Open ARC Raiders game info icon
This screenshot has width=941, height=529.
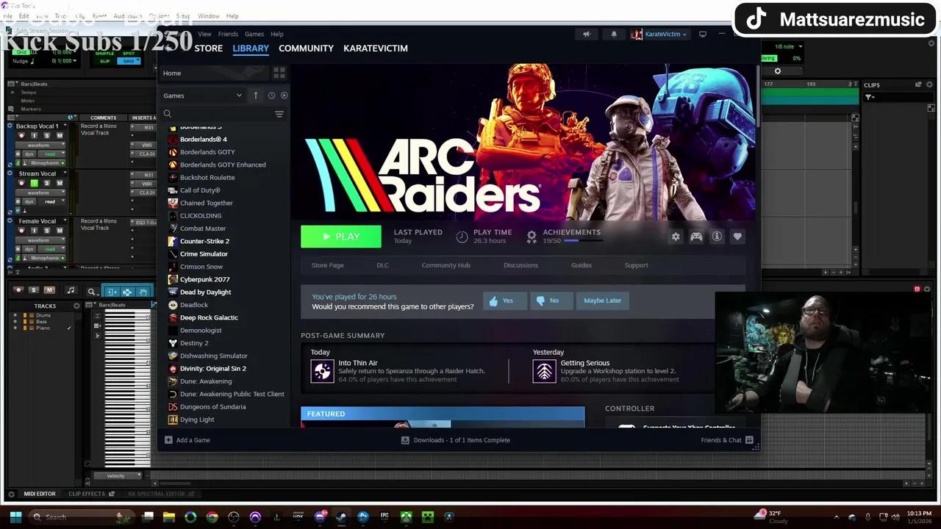[717, 237]
